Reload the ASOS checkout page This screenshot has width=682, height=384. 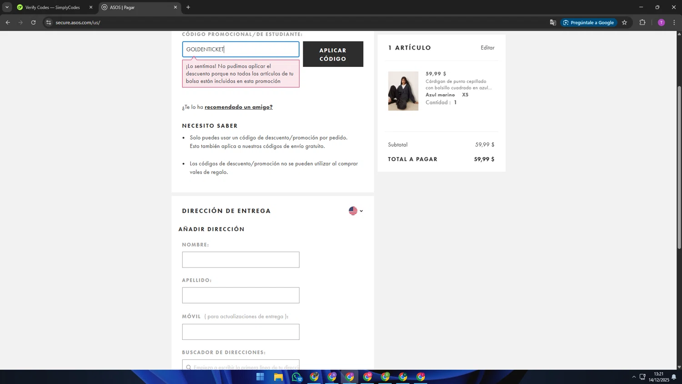33,22
